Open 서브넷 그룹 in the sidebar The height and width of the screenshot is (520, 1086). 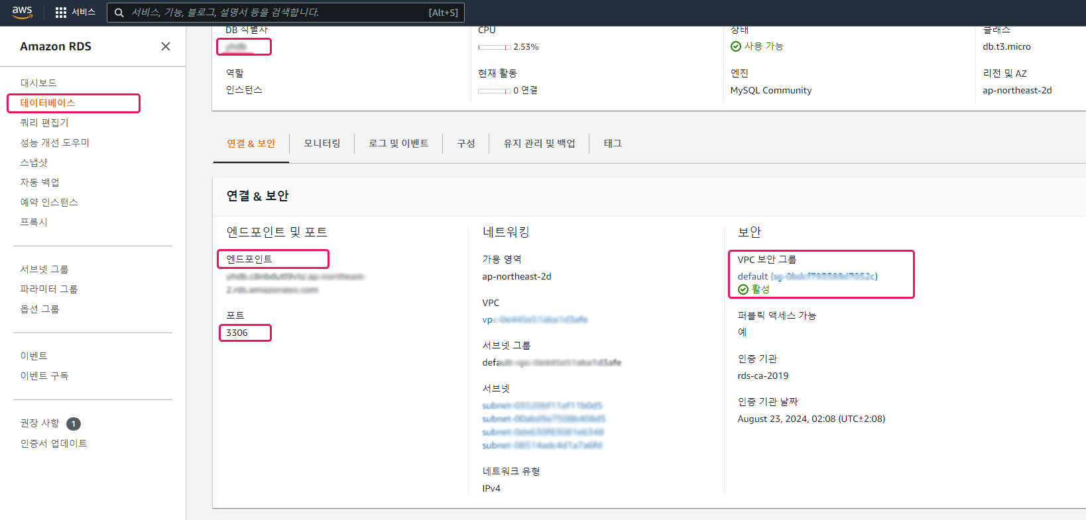pos(44,269)
